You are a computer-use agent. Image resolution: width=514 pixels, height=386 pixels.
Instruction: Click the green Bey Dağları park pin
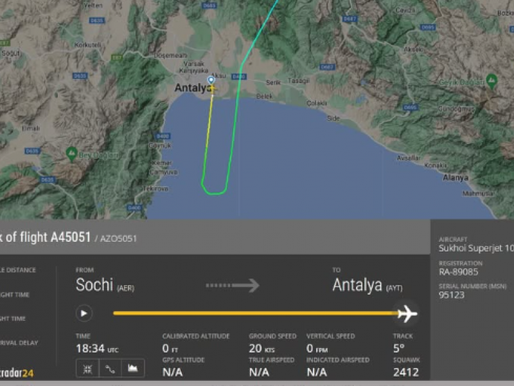[71, 154]
